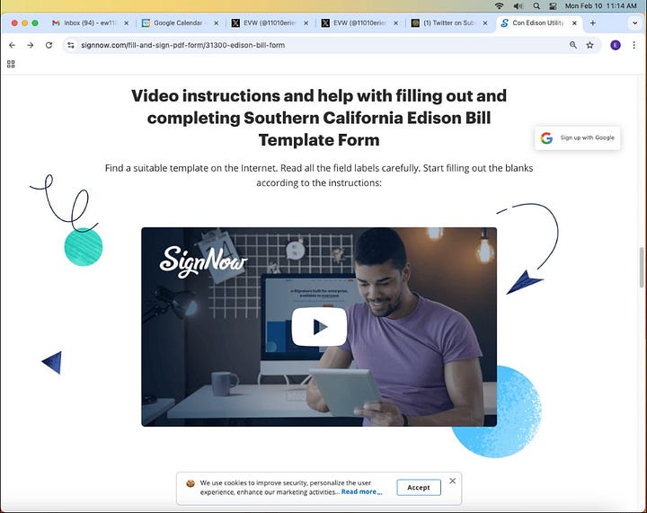The image size is (647, 513).
Task: Click the signnow.com address bar URL
Action: pos(182,45)
